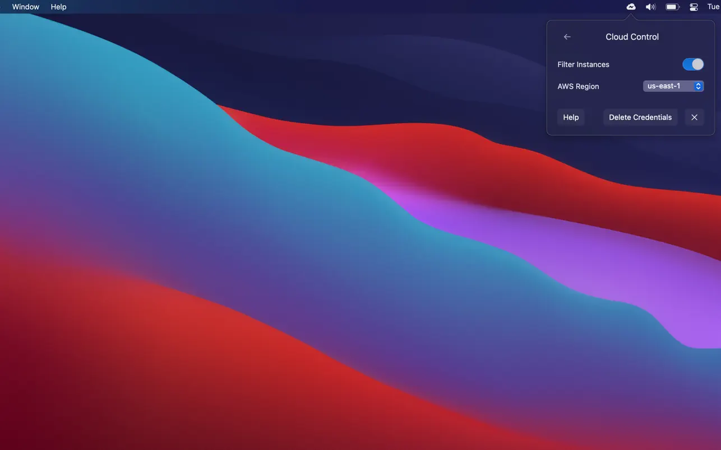Click the Cloud Control title text

pyautogui.click(x=632, y=37)
